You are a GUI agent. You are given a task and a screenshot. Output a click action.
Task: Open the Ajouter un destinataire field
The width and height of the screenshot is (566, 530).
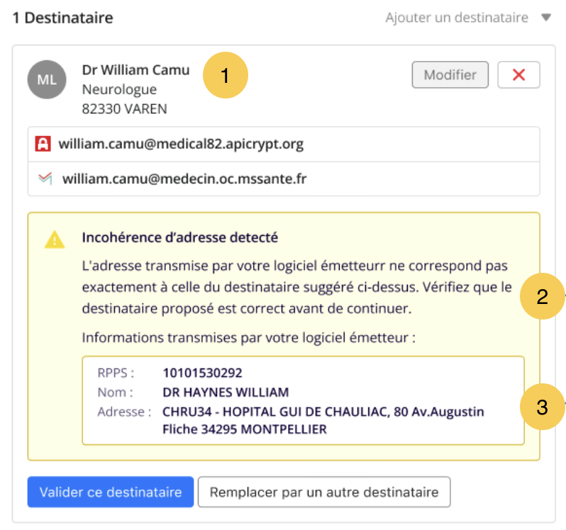click(x=468, y=17)
